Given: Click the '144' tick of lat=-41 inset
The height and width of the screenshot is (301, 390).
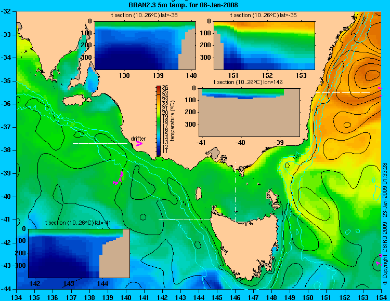Looking at the screenshot, I should pos(102,283).
